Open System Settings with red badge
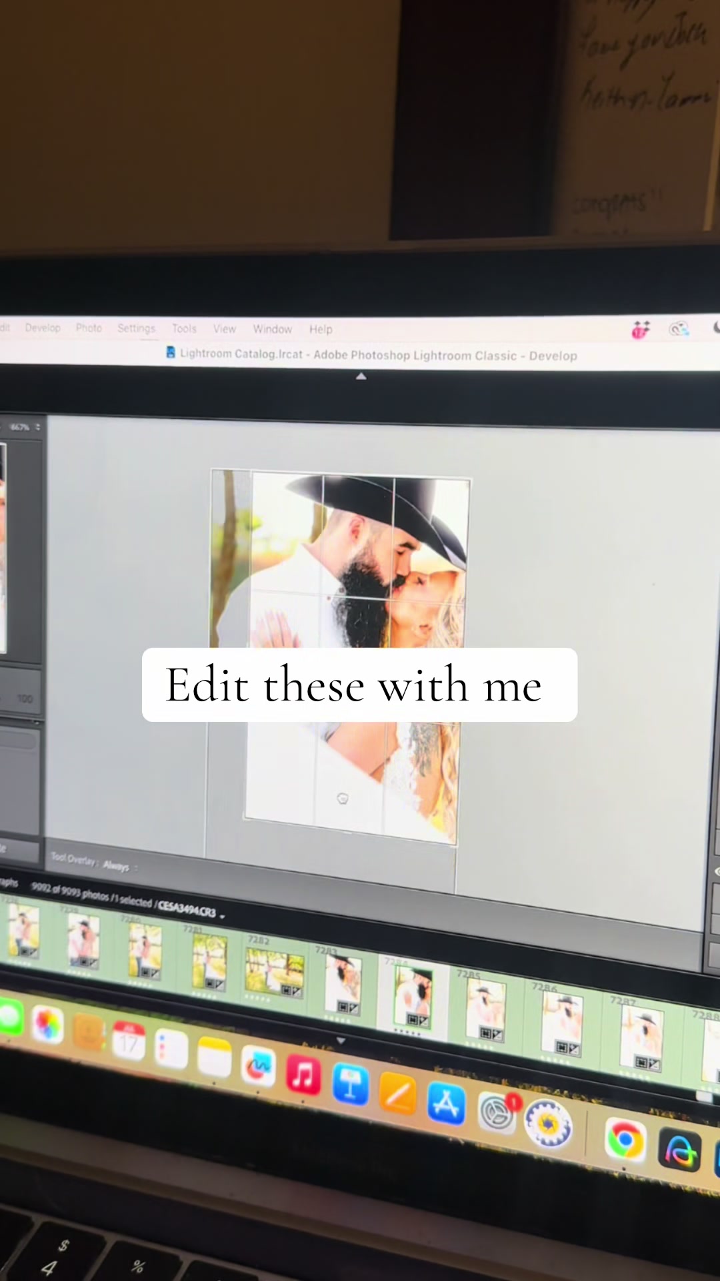 [x=498, y=1113]
